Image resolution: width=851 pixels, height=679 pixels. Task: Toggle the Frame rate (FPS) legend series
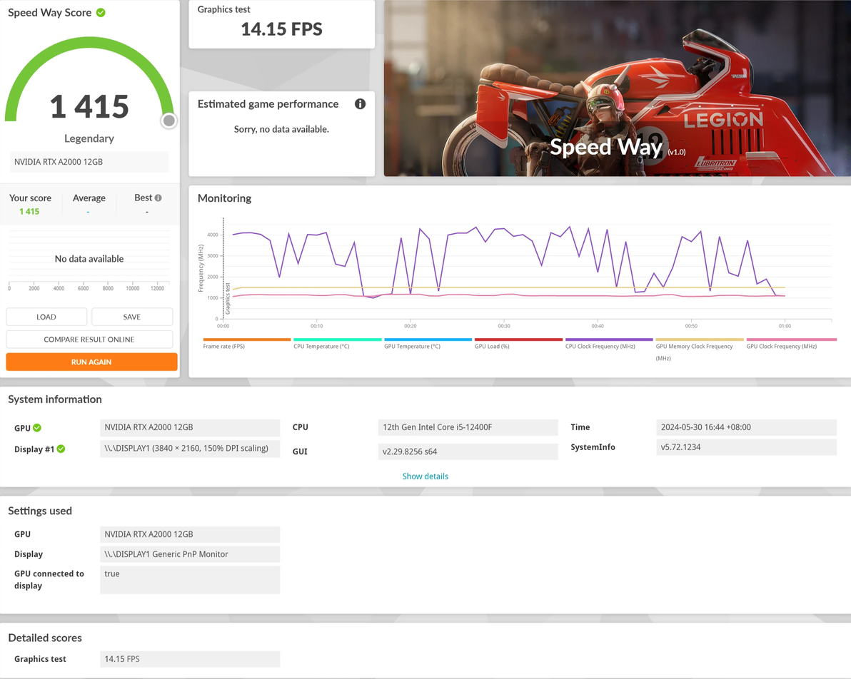(x=246, y=343)
